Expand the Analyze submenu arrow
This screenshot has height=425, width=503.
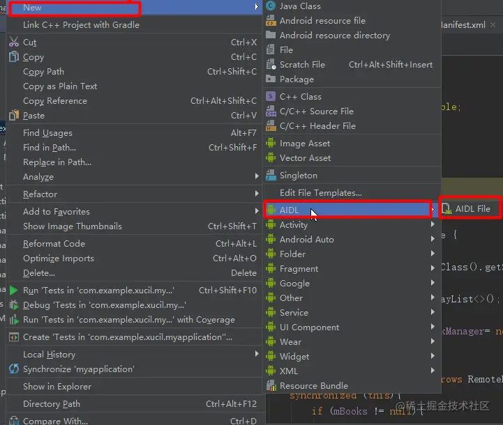click(257, 176)
